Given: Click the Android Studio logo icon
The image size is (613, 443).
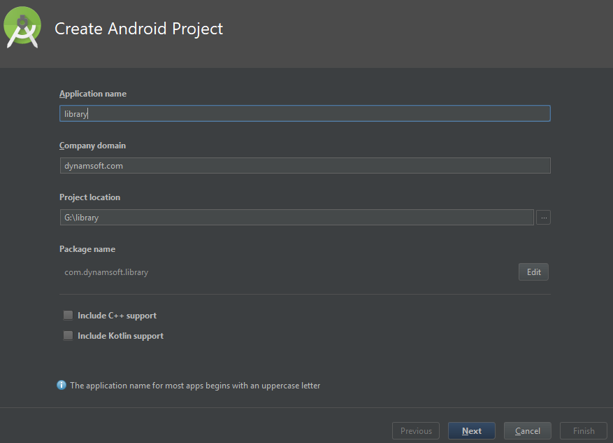Looking at the screenshot, I should pyautogui.click(x=22, y=29).
